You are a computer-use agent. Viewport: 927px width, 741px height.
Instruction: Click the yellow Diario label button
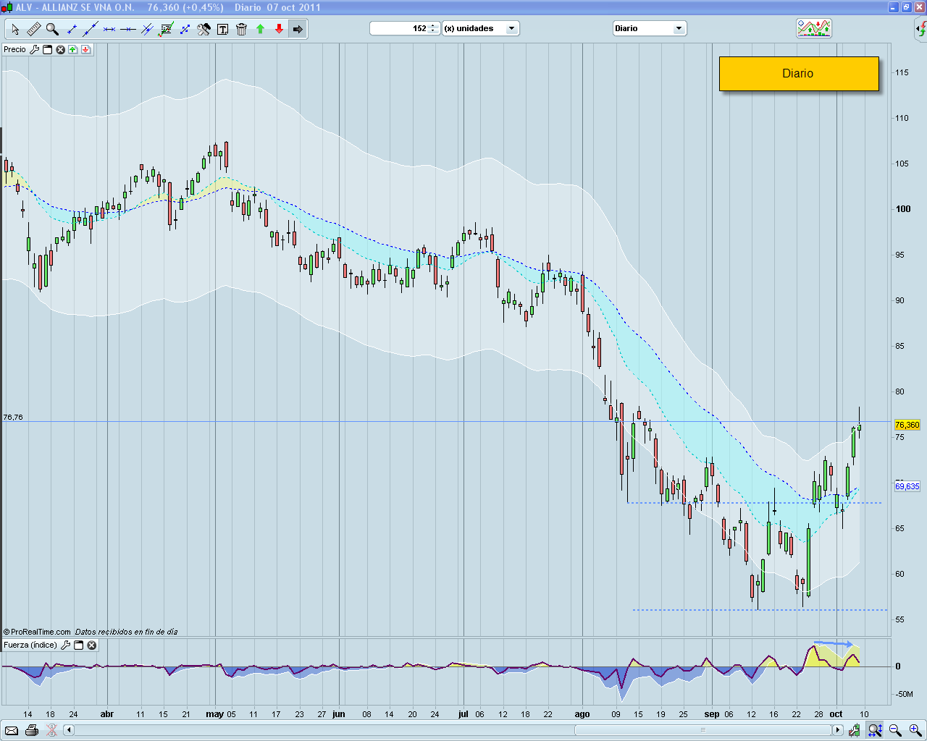[798, 74]
